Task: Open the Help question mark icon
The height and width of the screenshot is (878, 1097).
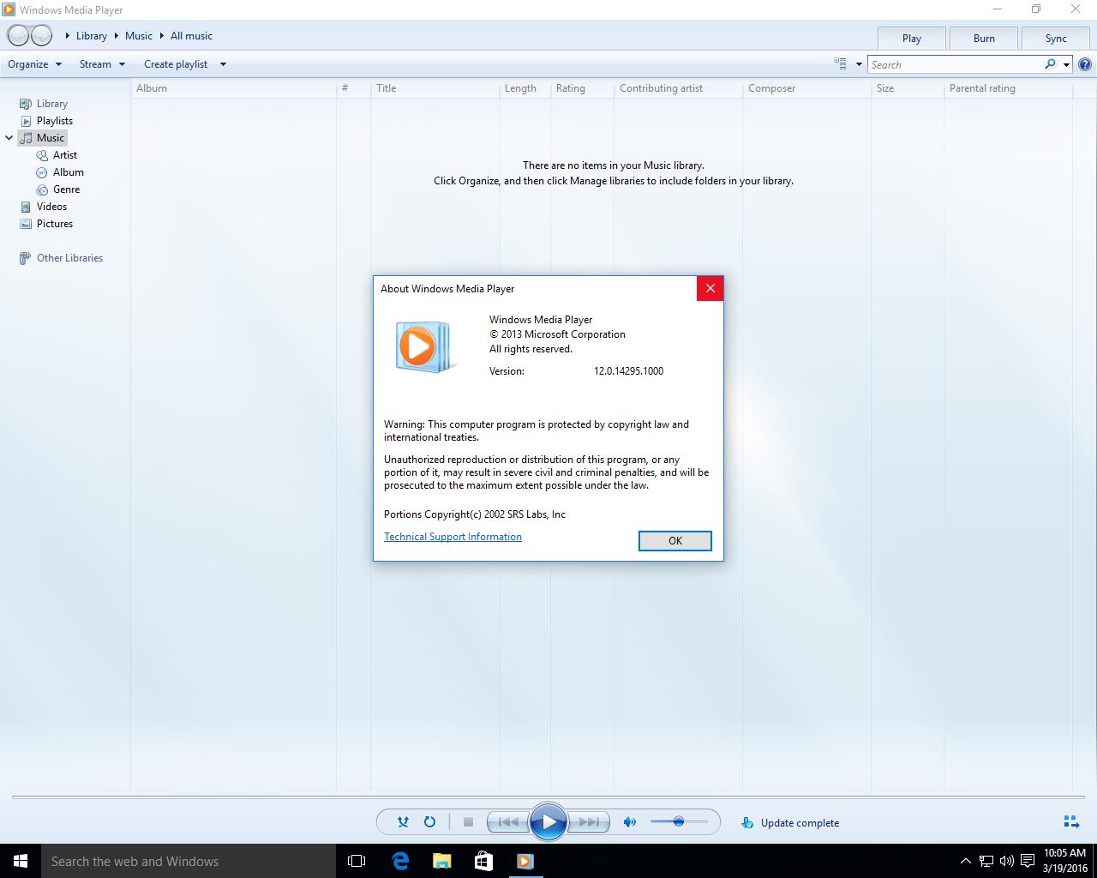Action: coord(1084,64)
